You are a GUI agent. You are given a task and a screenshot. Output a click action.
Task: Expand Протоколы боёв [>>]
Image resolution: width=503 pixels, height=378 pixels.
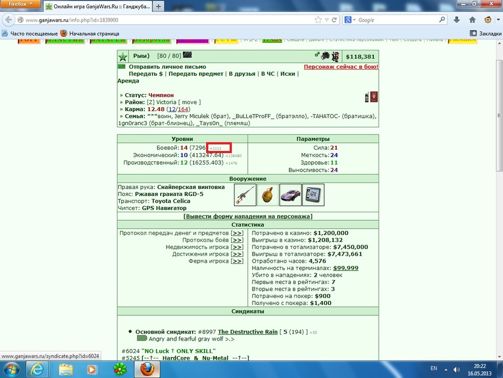(237, 240)
